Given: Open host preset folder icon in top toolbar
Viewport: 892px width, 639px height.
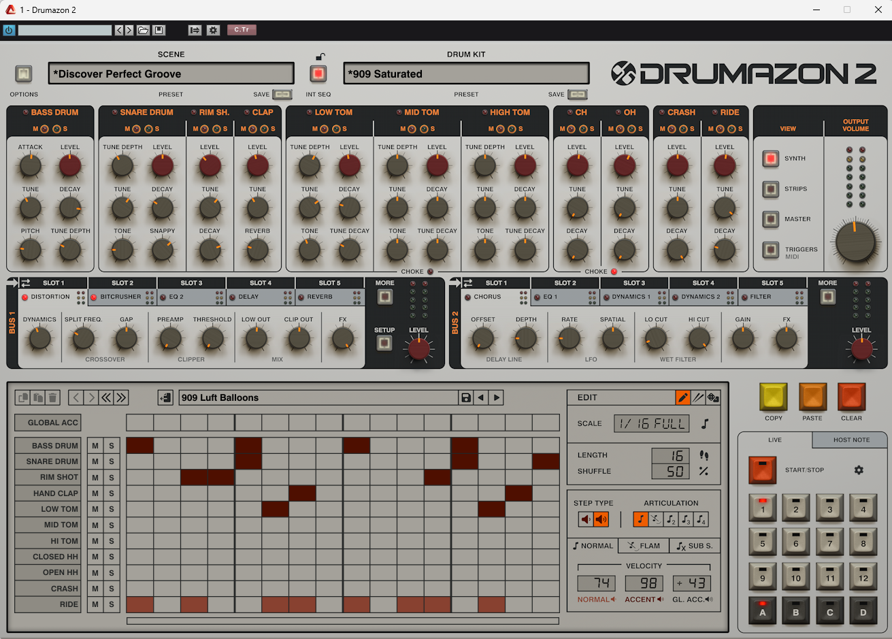Looking at the screenshot, I should click(x=143, y=30).
